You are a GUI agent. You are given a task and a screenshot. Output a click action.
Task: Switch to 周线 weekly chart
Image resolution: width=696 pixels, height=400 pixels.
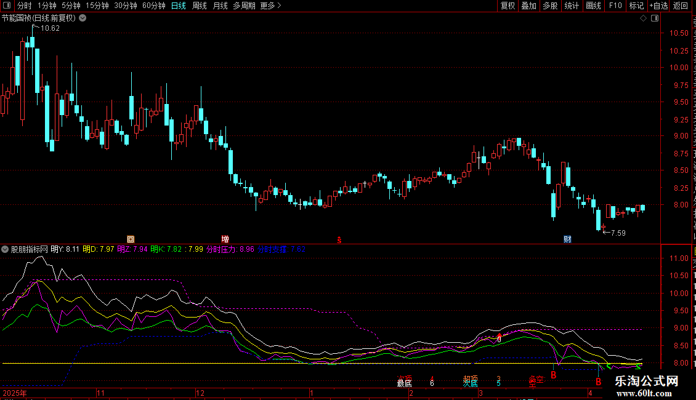[200, 6]
